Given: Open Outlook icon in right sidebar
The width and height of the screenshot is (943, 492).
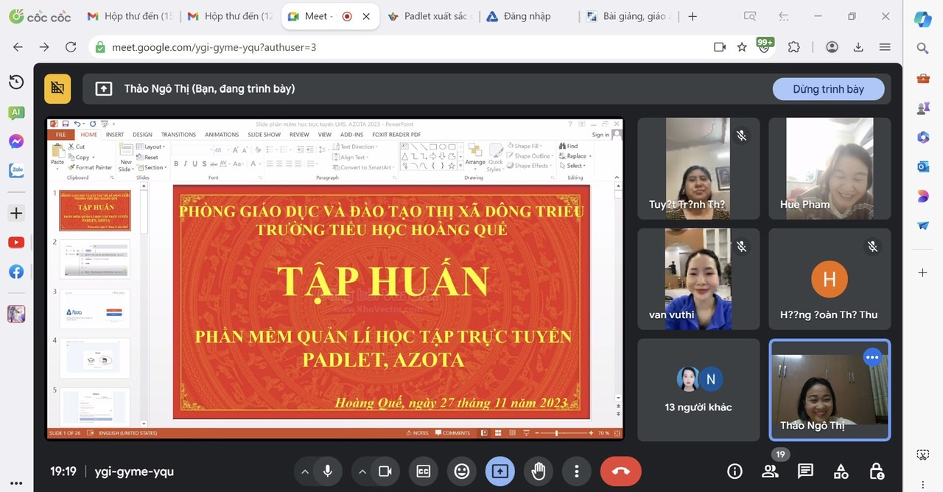Looking at the screenshot, I should pyautogui.click(x=923, y=166).
